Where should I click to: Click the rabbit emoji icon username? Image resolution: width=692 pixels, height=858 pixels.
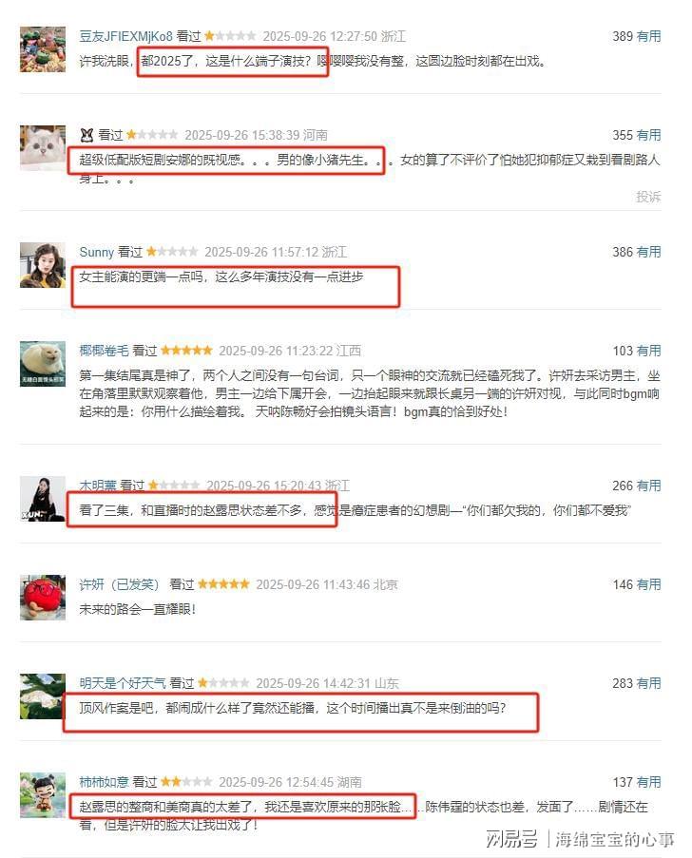(86, 135)
